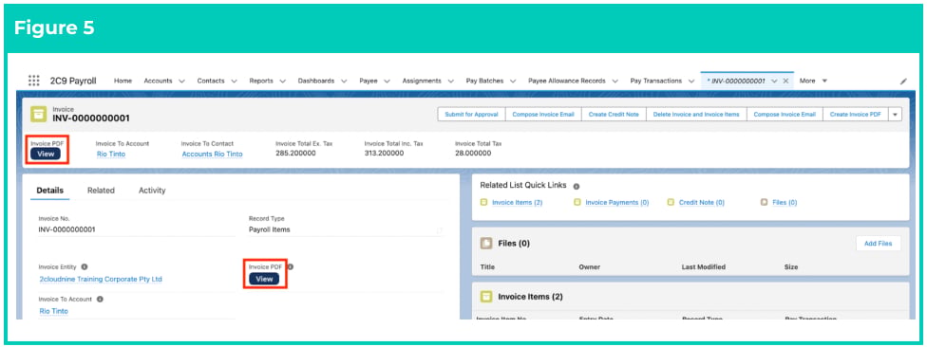
Task: Expand the Pay Batches nav dropdown chevron
Action: (x=513, y=81)
